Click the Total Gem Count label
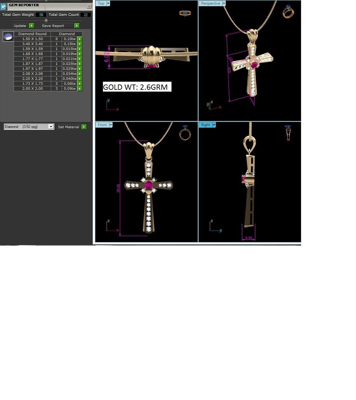The width and height of the screenshot is (356, 400). tap(64, 15)
